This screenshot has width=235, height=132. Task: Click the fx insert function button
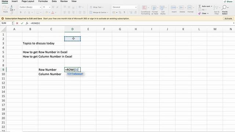coord(27,23)
